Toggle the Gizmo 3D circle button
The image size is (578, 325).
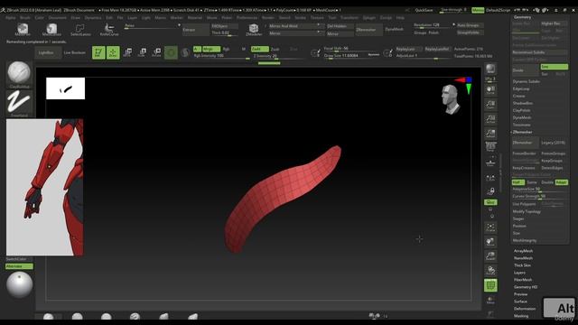pyautogui.click(x=171, y=52)
